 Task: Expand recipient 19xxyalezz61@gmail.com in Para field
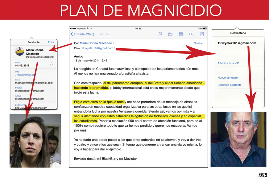tap(97, 48)
